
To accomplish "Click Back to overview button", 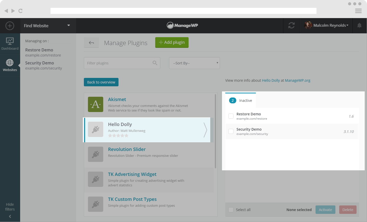I will click(x=101, y=82).
